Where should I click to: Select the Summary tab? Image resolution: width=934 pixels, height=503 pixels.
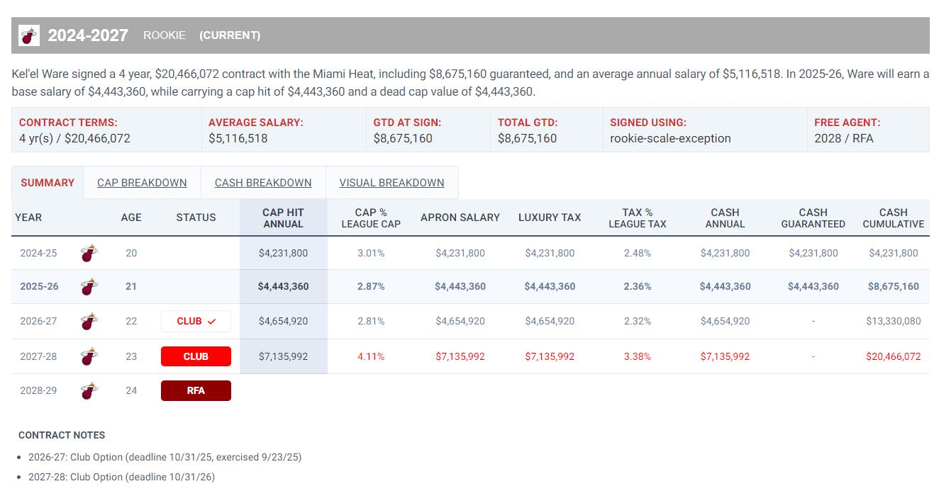(x=48, y=183)
